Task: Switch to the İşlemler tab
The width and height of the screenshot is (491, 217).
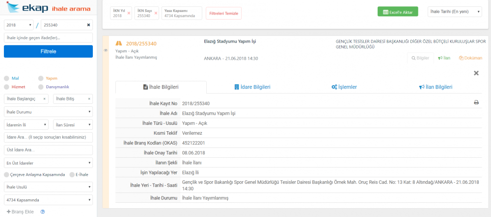Action: [344, 87]
